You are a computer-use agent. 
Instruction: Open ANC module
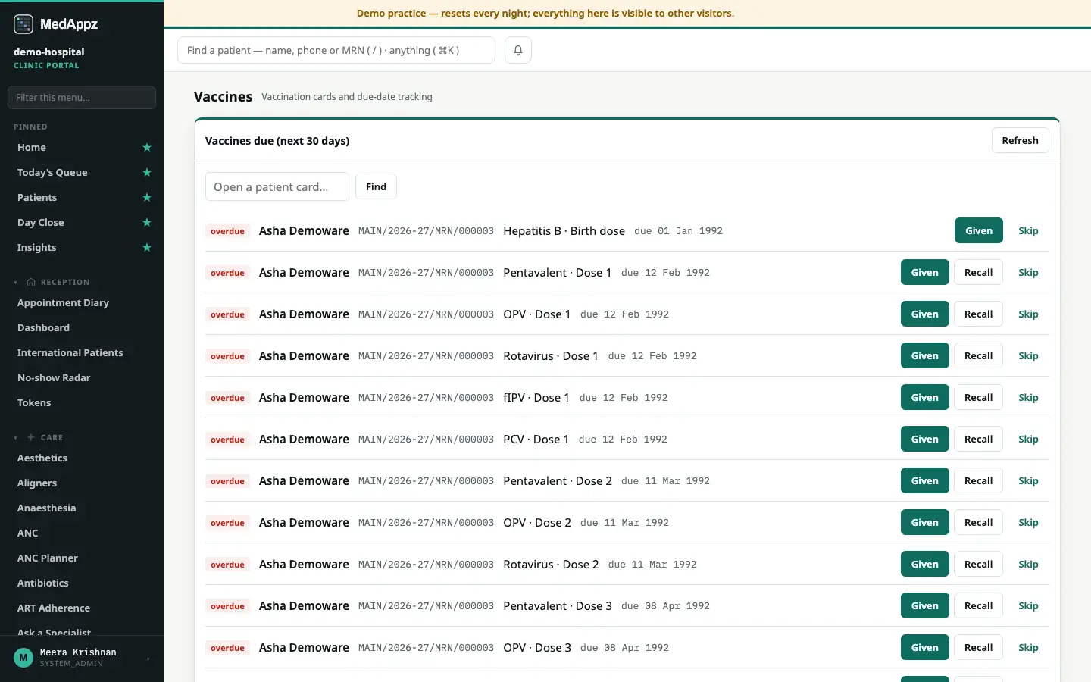pyautogui.click(x=28, y=533)
